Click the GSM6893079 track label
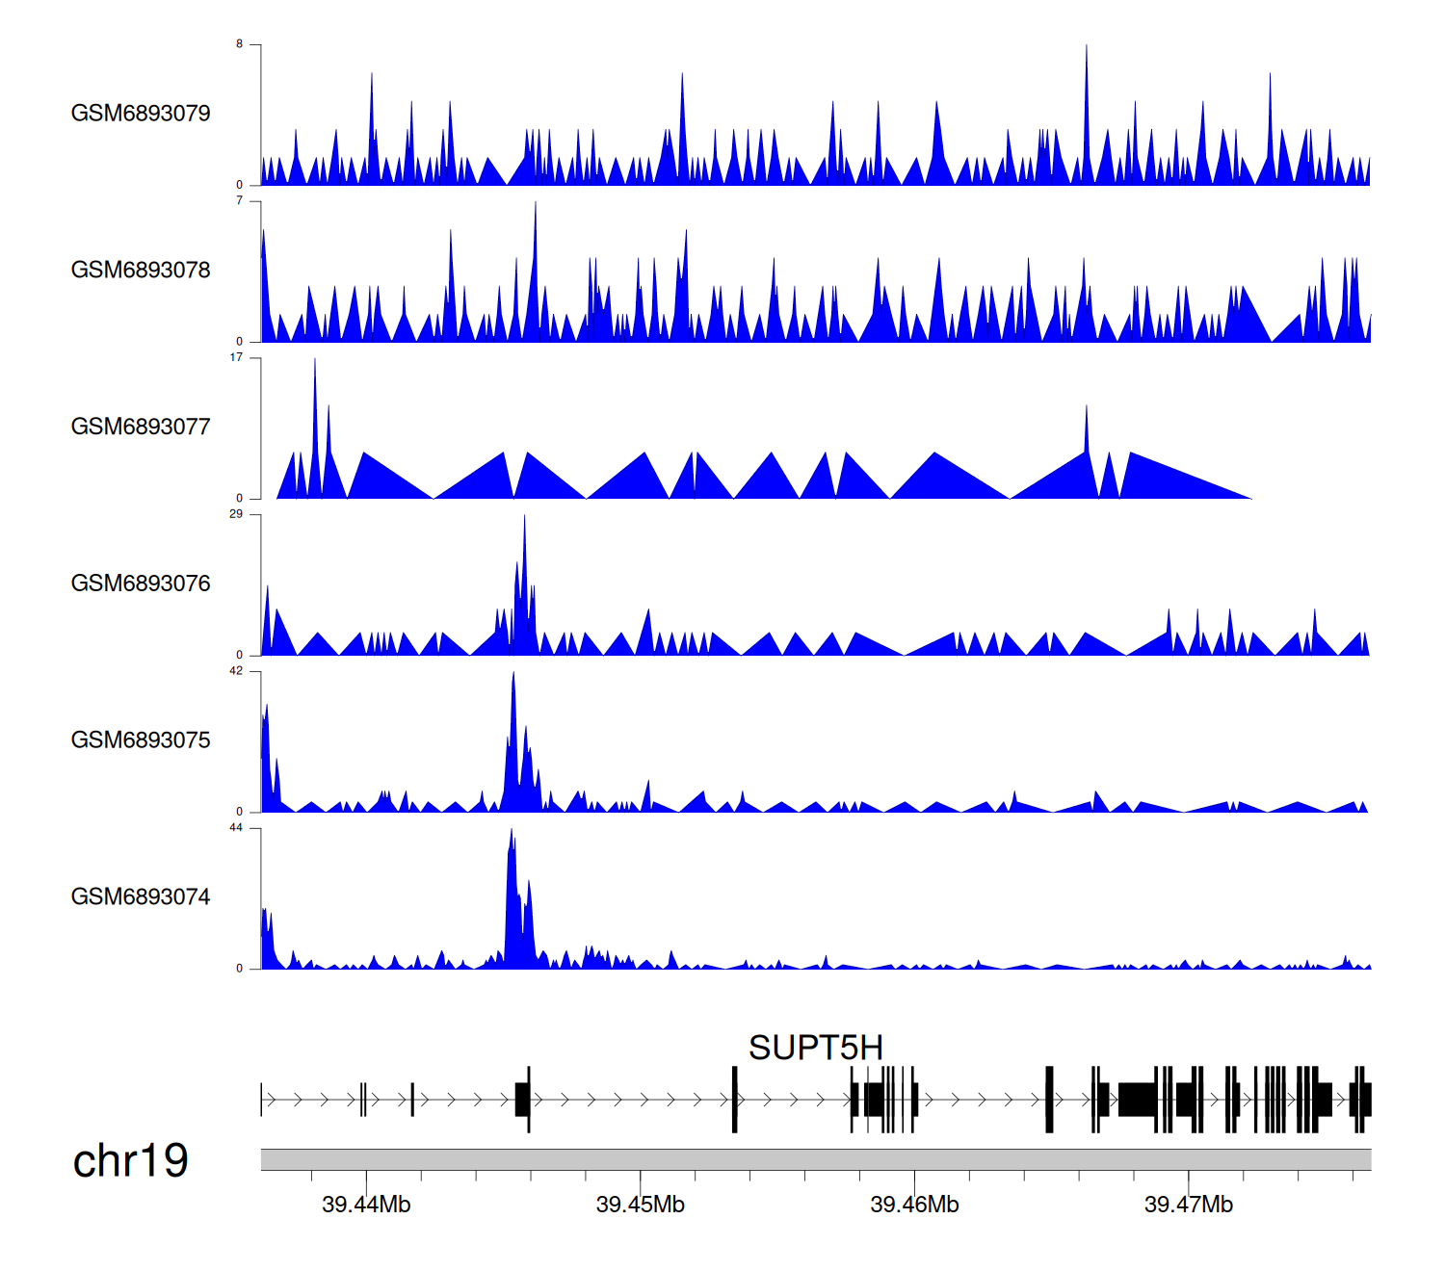The image size is (1445, 1271). click(x=141, y=114)
